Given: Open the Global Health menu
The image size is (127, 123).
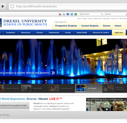Looking at the screenshot, I should 82,33.
